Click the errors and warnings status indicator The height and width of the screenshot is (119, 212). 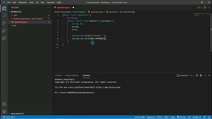9,117
